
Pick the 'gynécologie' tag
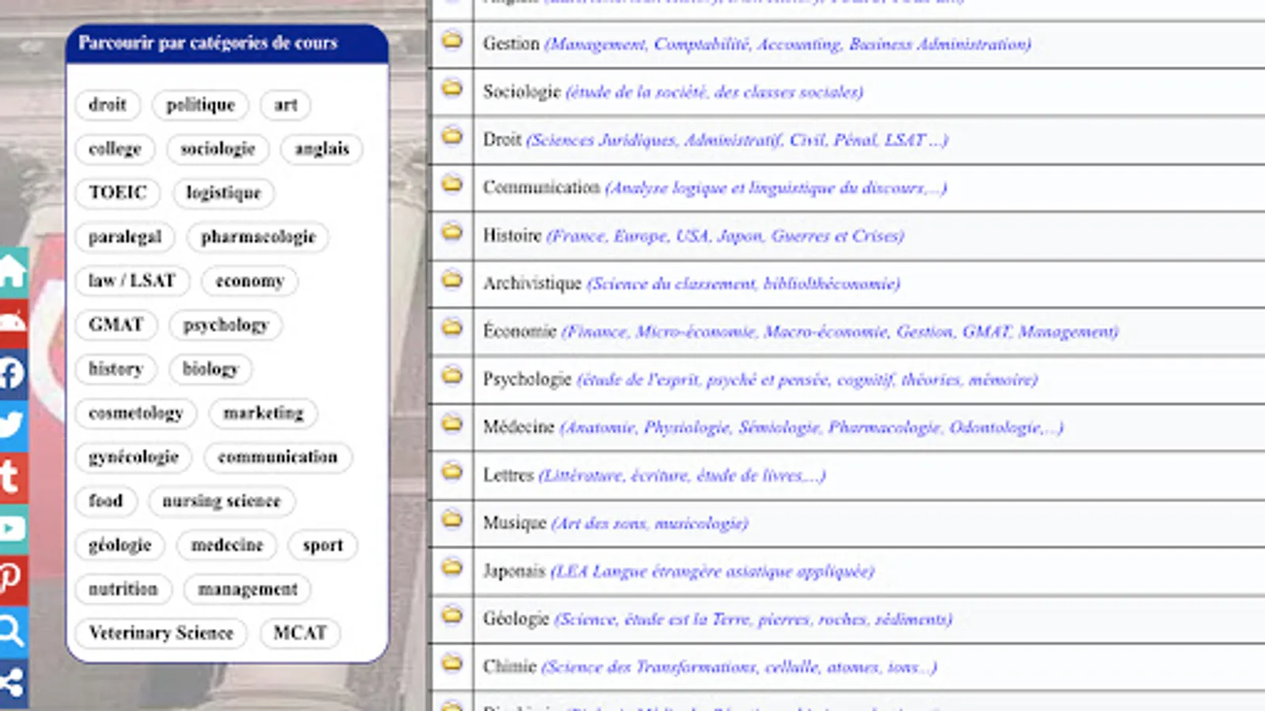[x=134, y=457]
